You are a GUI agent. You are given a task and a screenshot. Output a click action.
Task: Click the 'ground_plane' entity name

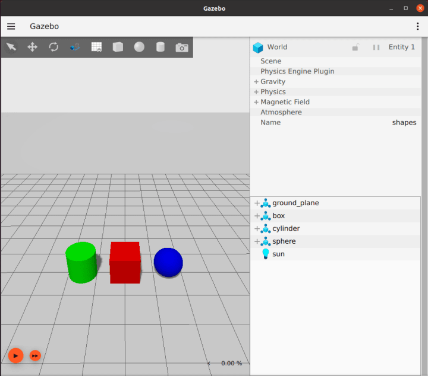coord(295,203)
